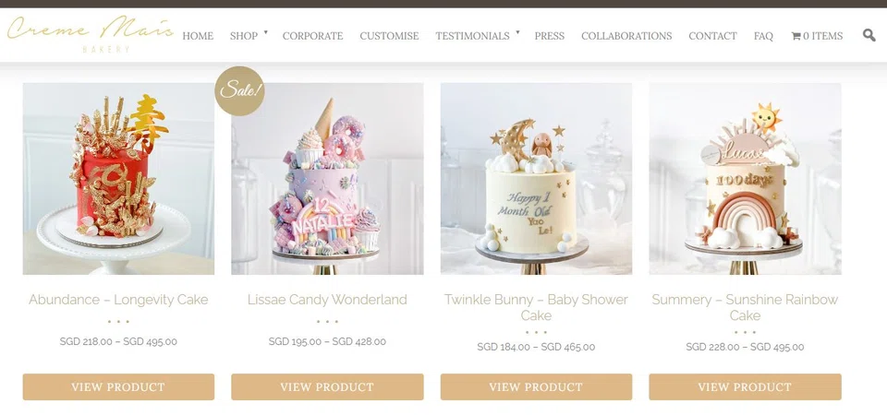Image resolution: width=887 pixels, height=415 pixels.
Task: Open the shopping cart icon
Action: (x=796, y=36)
